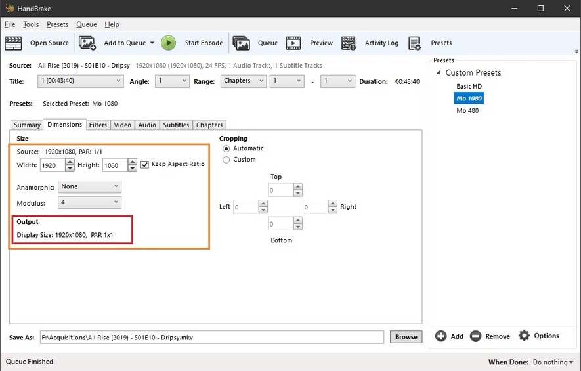Increase the Height stepper value
This screenshot has width=581, height=371.
point(132,162)
